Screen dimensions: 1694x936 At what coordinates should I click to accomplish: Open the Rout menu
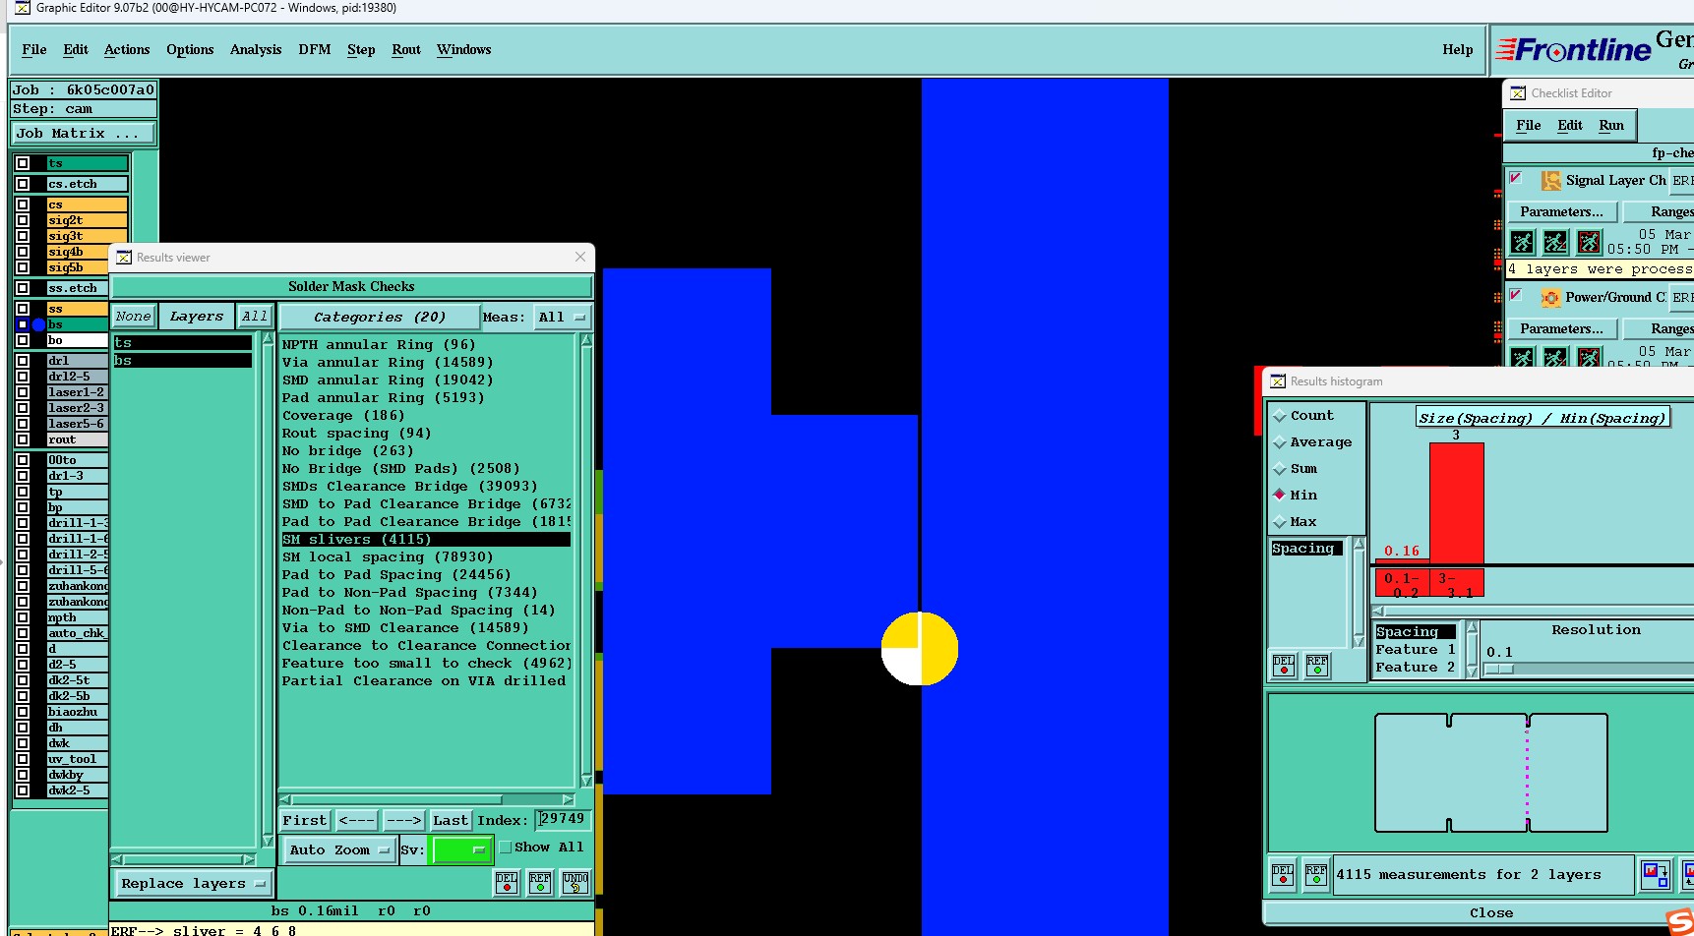click(406, 50)
